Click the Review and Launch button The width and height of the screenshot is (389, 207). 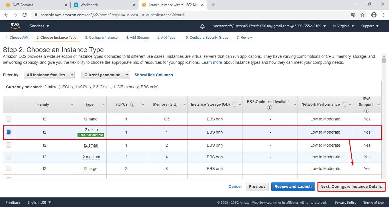293,187
